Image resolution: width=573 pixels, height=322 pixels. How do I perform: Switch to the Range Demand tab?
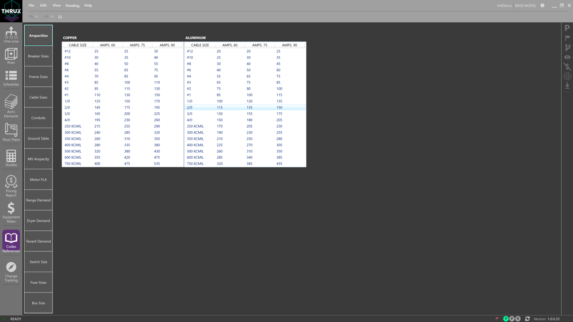coord(38,200)
